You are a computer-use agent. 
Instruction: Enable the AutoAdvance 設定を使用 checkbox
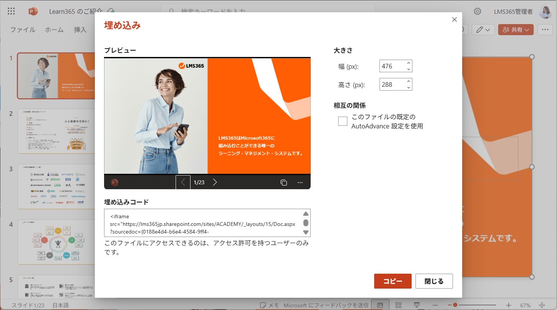[x=343, y=121]
